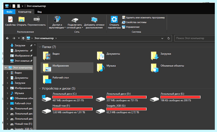
Task: Expand Документы in the navigation tree
Action: [8, 78]
